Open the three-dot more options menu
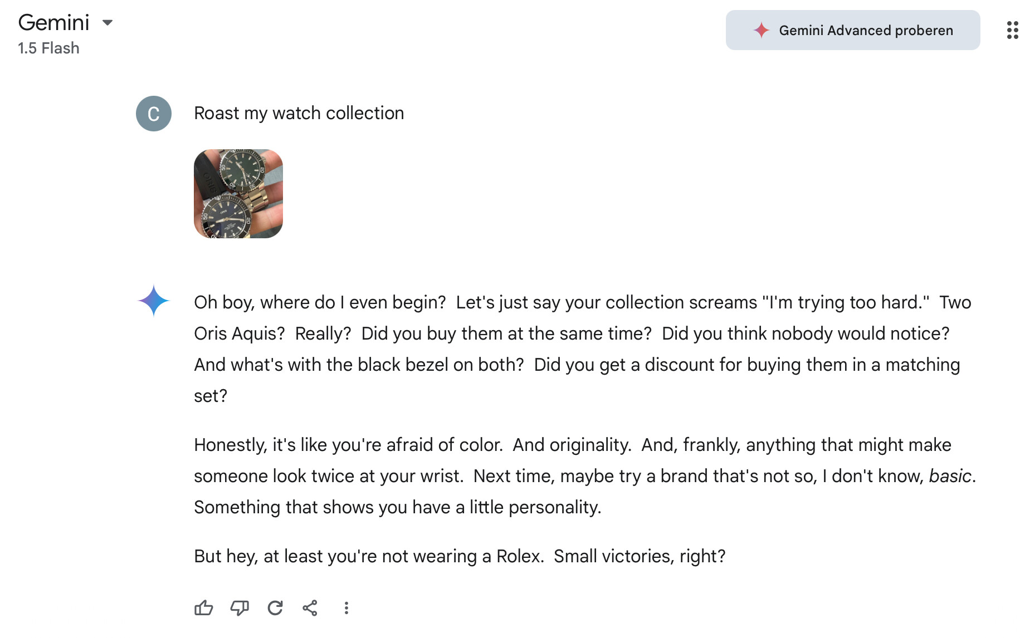This screenshot has height=638, width=1020. pyautogui.click(x=346, y=607)
